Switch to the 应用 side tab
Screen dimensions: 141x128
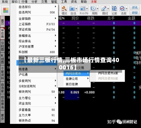(3, 34)
